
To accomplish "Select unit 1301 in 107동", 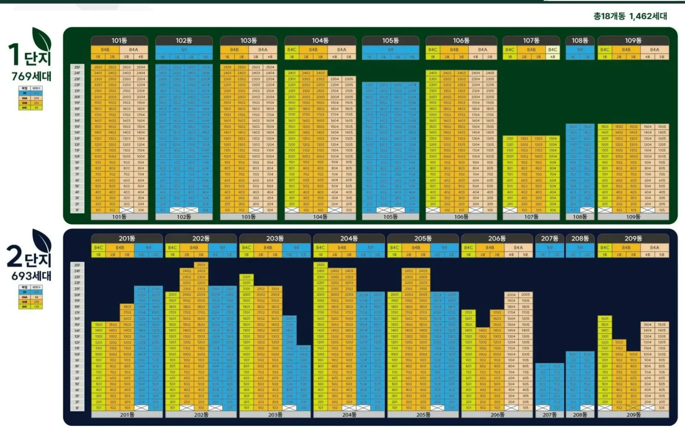I will (x=510, y=138).
